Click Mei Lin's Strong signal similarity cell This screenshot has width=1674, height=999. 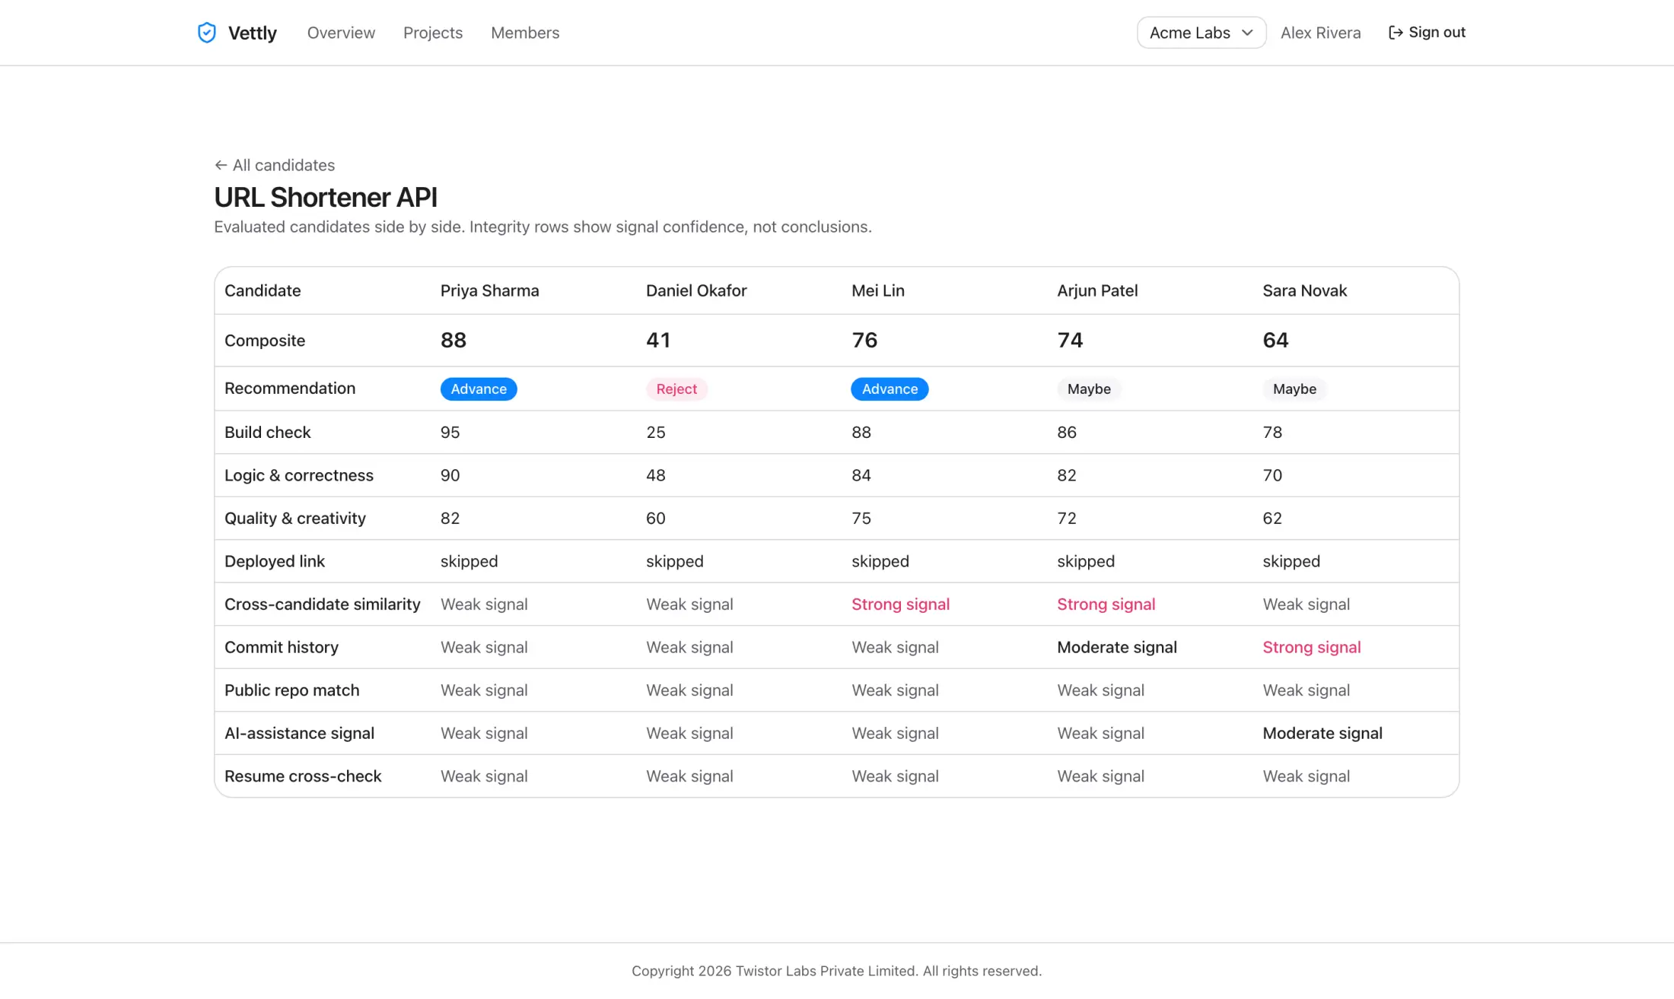(900, 604)
